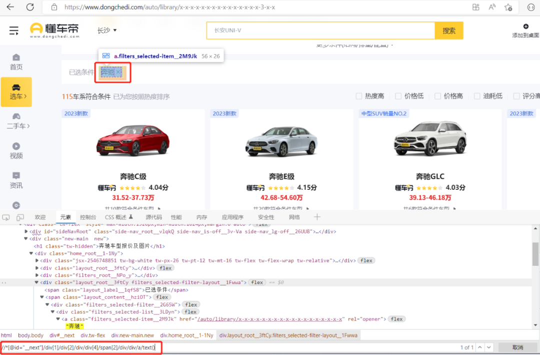Open the 奔驰E级 car title

click(x=281, y=177)
